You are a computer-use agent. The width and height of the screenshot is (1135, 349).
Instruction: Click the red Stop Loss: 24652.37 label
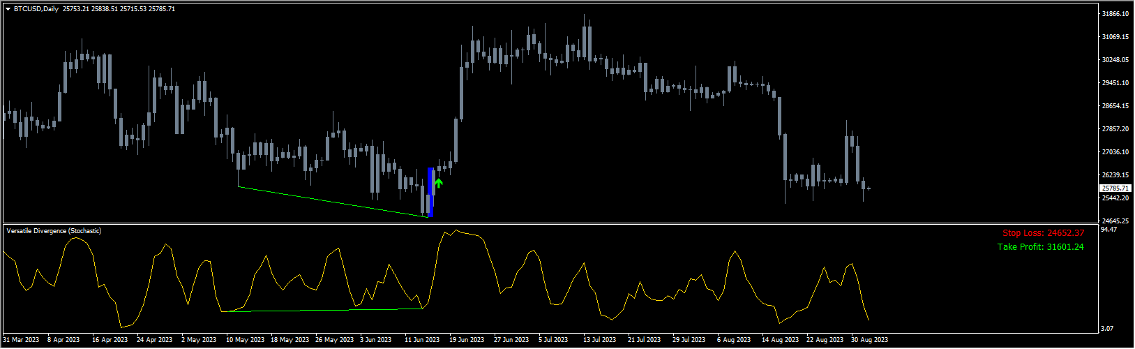click(1044, 233)
